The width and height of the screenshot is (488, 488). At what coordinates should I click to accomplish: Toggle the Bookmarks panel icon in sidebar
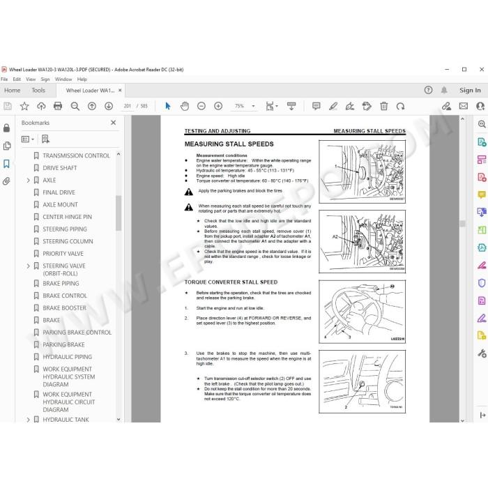pos(6,164)
